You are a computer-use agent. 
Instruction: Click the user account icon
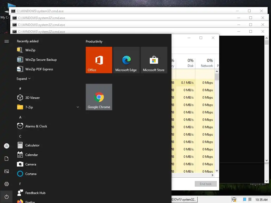coord(7,146)
